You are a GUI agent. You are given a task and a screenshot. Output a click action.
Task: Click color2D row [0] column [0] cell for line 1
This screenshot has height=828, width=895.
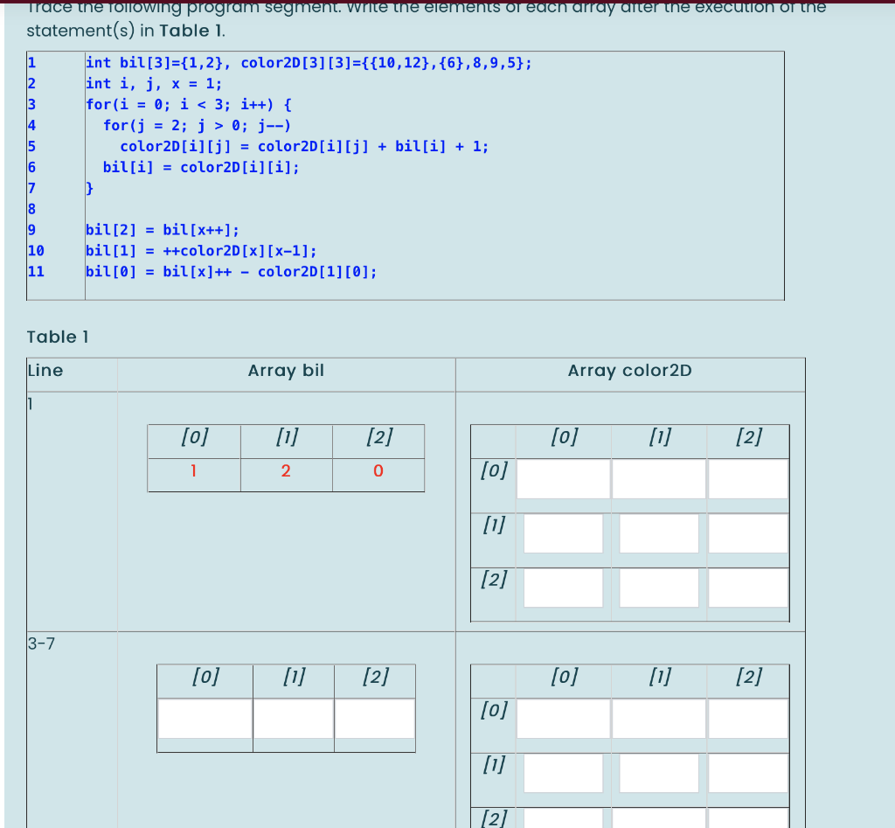pos(563,478)
